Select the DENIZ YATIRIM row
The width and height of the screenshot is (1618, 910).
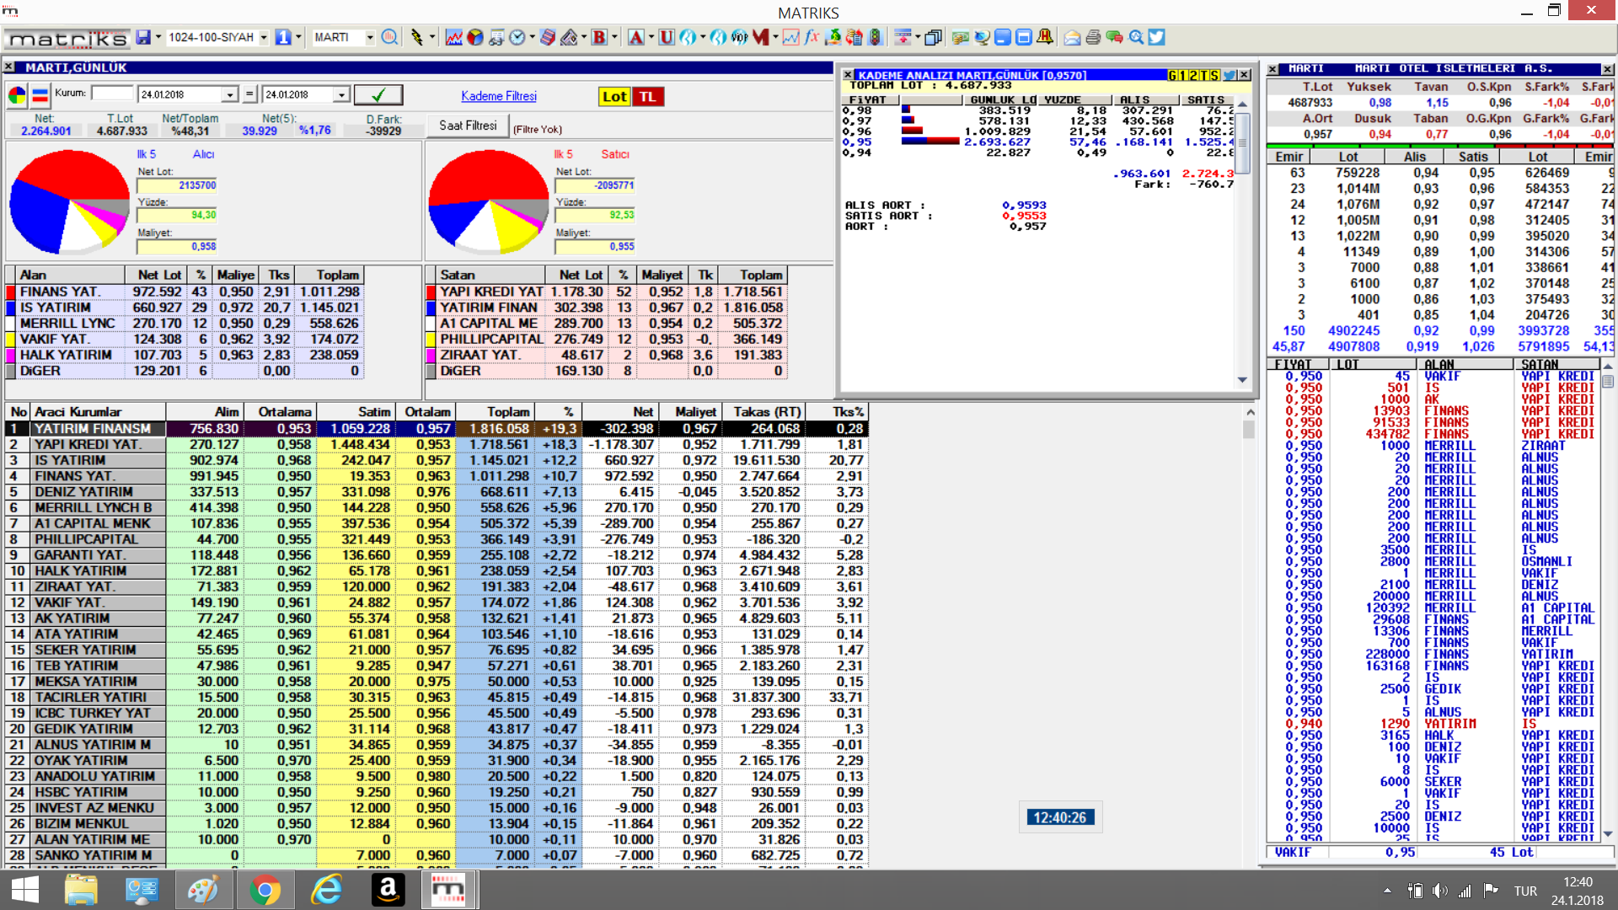tap(436, 492)
